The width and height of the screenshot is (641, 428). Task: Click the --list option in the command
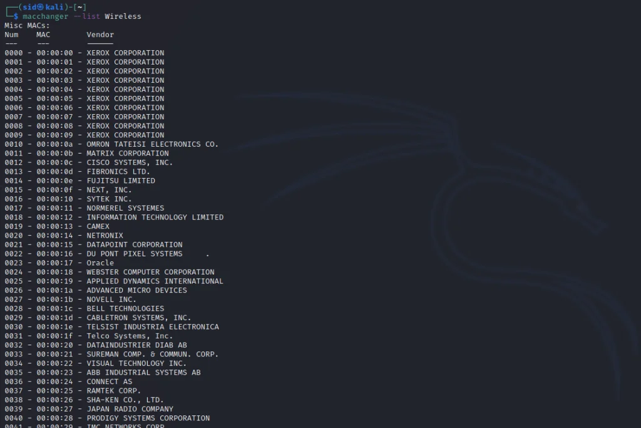click(x=87, y=16)
